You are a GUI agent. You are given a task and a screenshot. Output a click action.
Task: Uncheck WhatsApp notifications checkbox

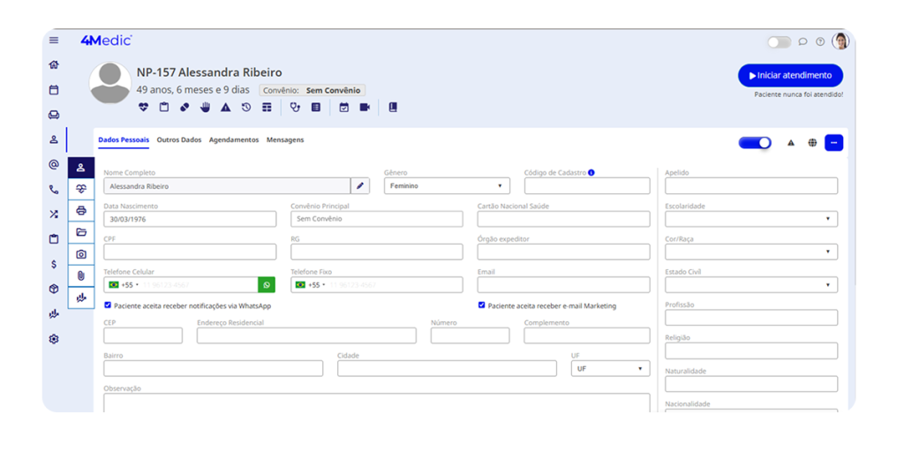(x=108, y=305)
